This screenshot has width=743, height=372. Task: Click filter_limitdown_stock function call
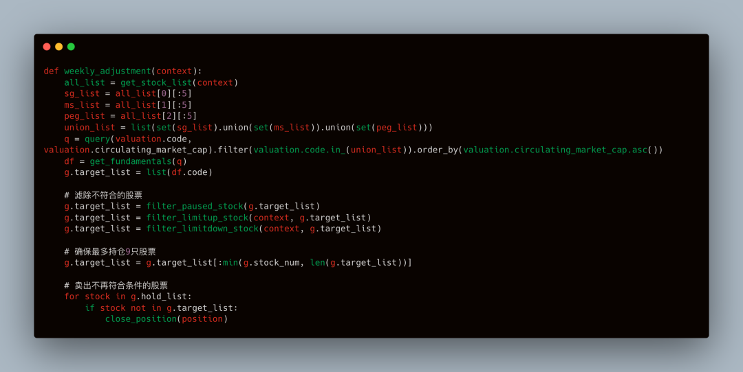[202, 229]
